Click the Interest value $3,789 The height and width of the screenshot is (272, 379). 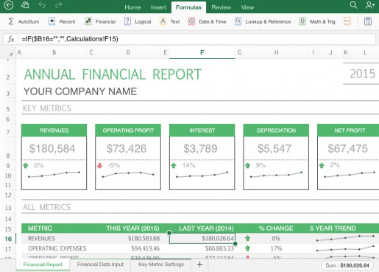[x=200, y=148]
